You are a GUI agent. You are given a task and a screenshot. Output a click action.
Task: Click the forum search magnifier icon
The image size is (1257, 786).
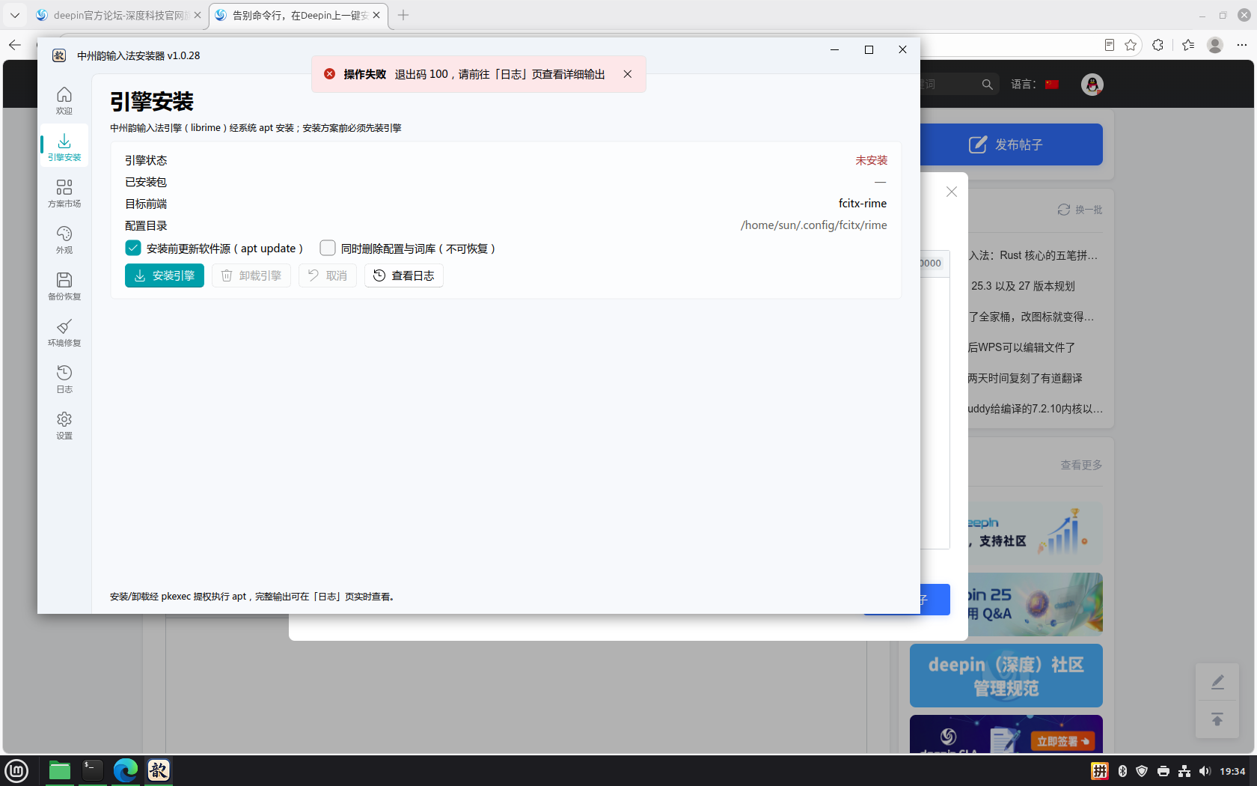click(988, 85)
